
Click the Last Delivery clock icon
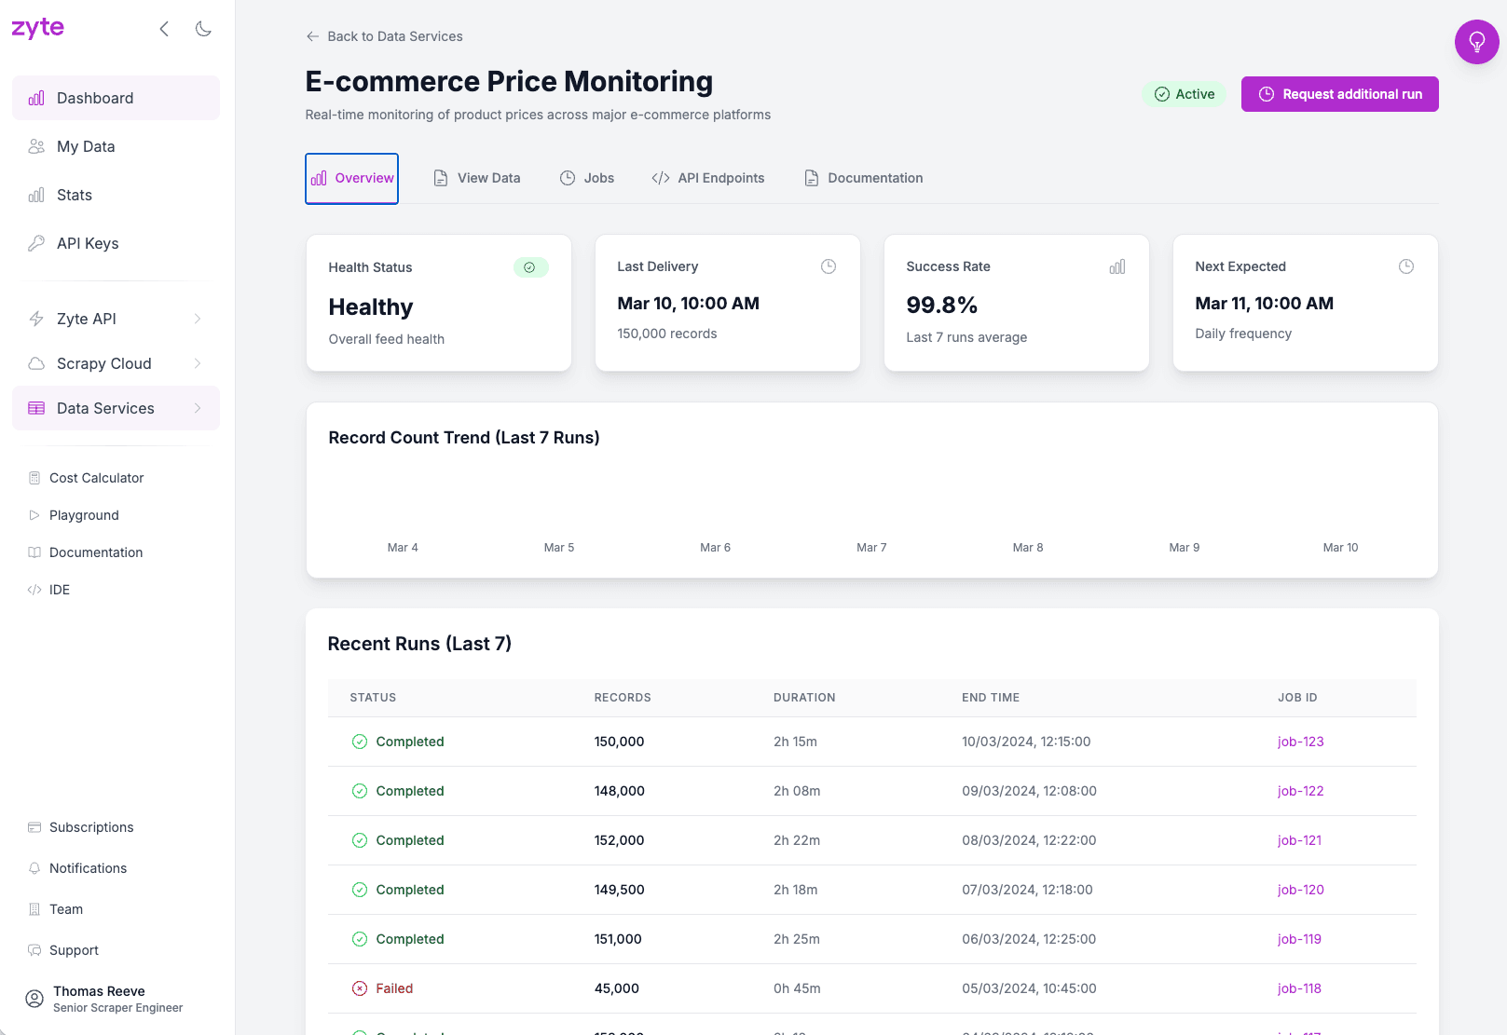[829, 266]
